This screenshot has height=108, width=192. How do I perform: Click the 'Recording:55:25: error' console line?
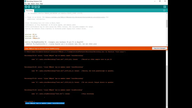click(54, 56)
